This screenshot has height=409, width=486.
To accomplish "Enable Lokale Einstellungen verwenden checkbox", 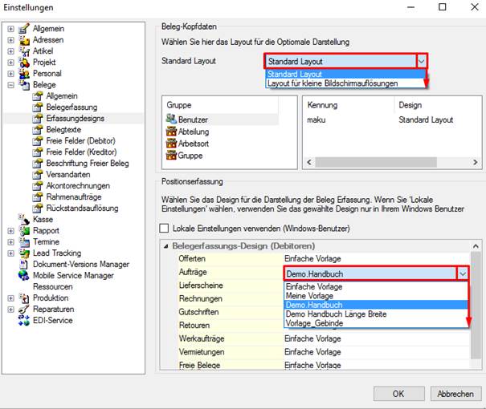I will (164, 229).
